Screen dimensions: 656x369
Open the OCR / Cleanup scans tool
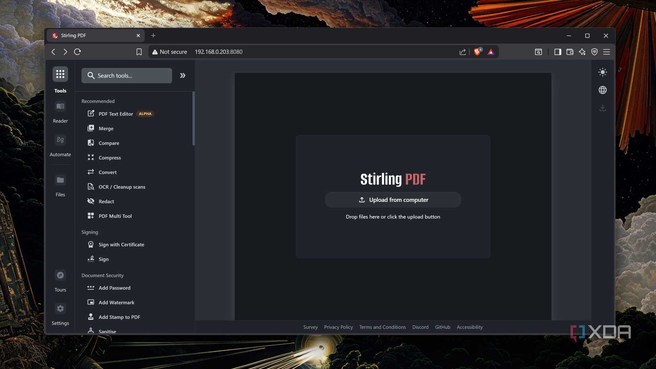122,186
